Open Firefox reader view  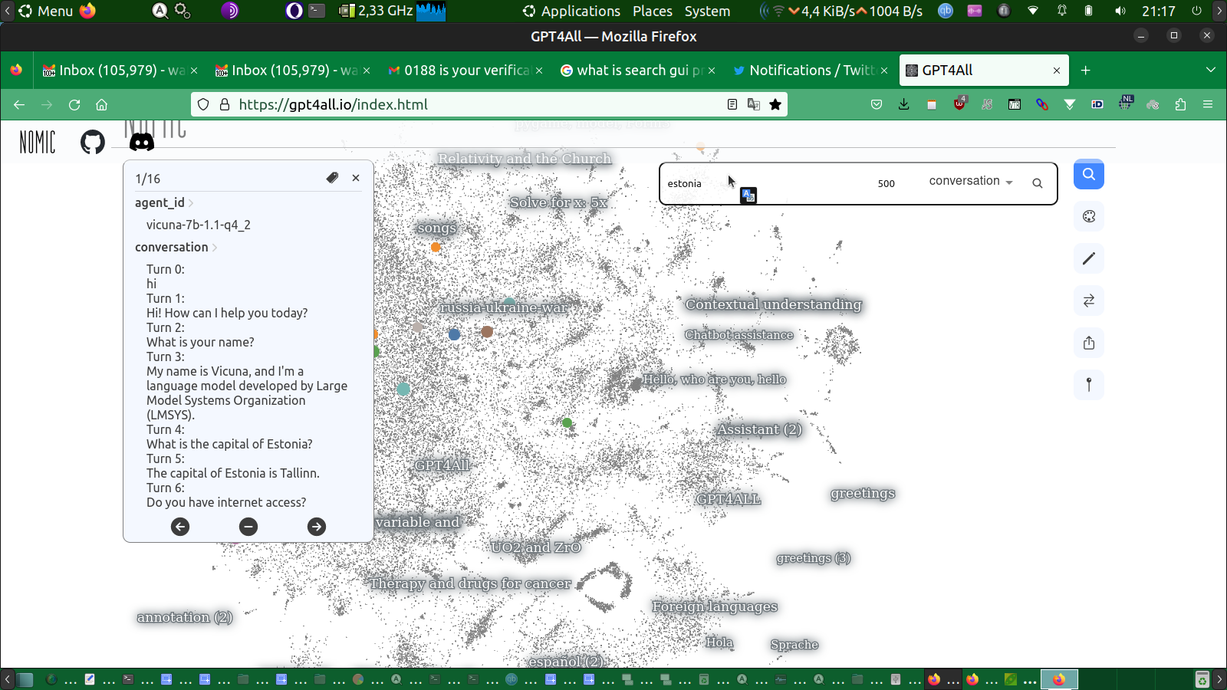(732, 104)
